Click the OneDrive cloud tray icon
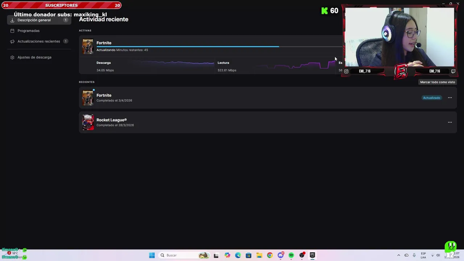Screen dimensions: 464x261 point(406,255)
